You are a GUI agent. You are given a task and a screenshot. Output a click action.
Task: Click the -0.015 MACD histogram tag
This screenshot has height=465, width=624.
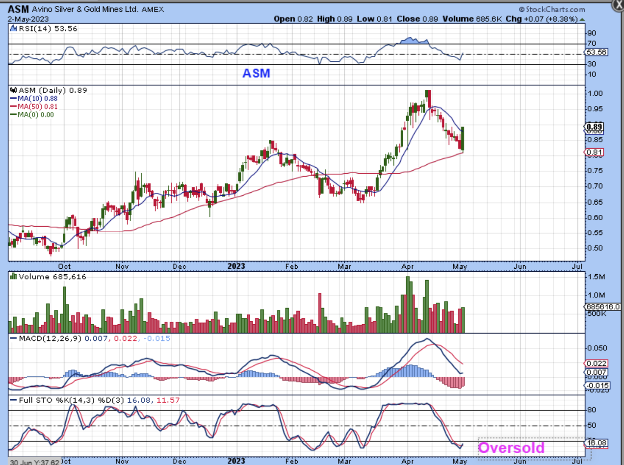pos(597,385)
